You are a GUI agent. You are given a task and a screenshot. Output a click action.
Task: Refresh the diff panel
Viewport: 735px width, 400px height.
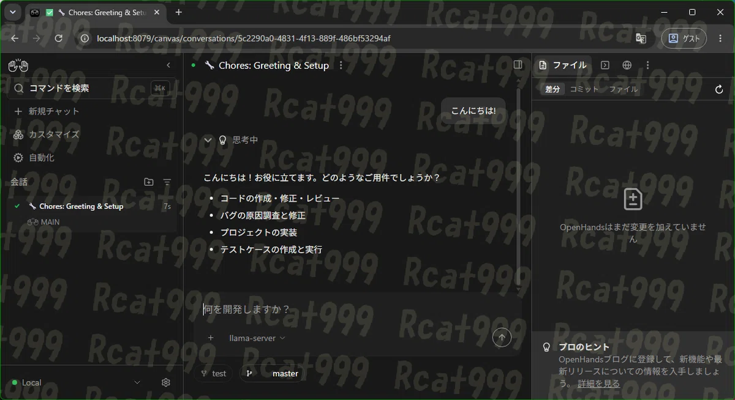pos(720,89)
